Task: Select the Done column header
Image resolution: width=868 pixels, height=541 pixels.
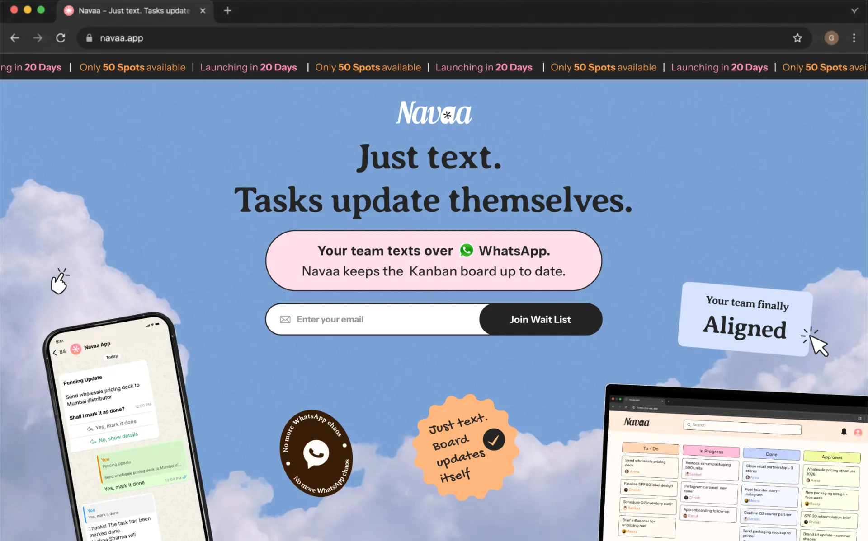Action: 771,454
